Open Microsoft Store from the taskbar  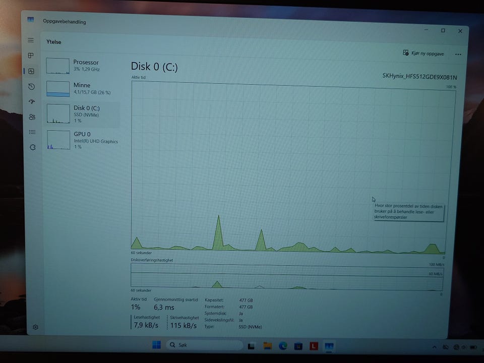pos(298,346)
